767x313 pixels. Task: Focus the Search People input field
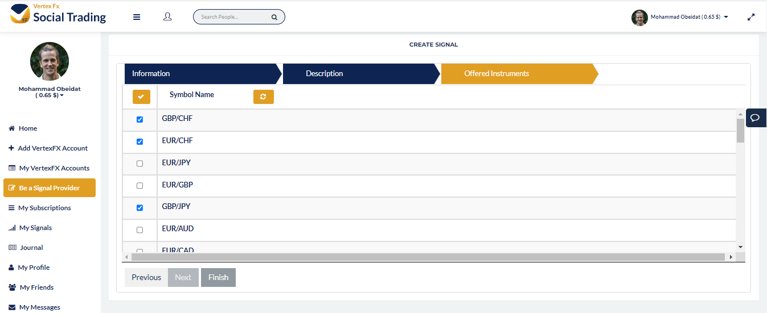pyautogui.click(x=233, y=17)
